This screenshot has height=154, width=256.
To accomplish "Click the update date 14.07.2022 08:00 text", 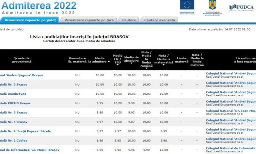I will point(237,29).
